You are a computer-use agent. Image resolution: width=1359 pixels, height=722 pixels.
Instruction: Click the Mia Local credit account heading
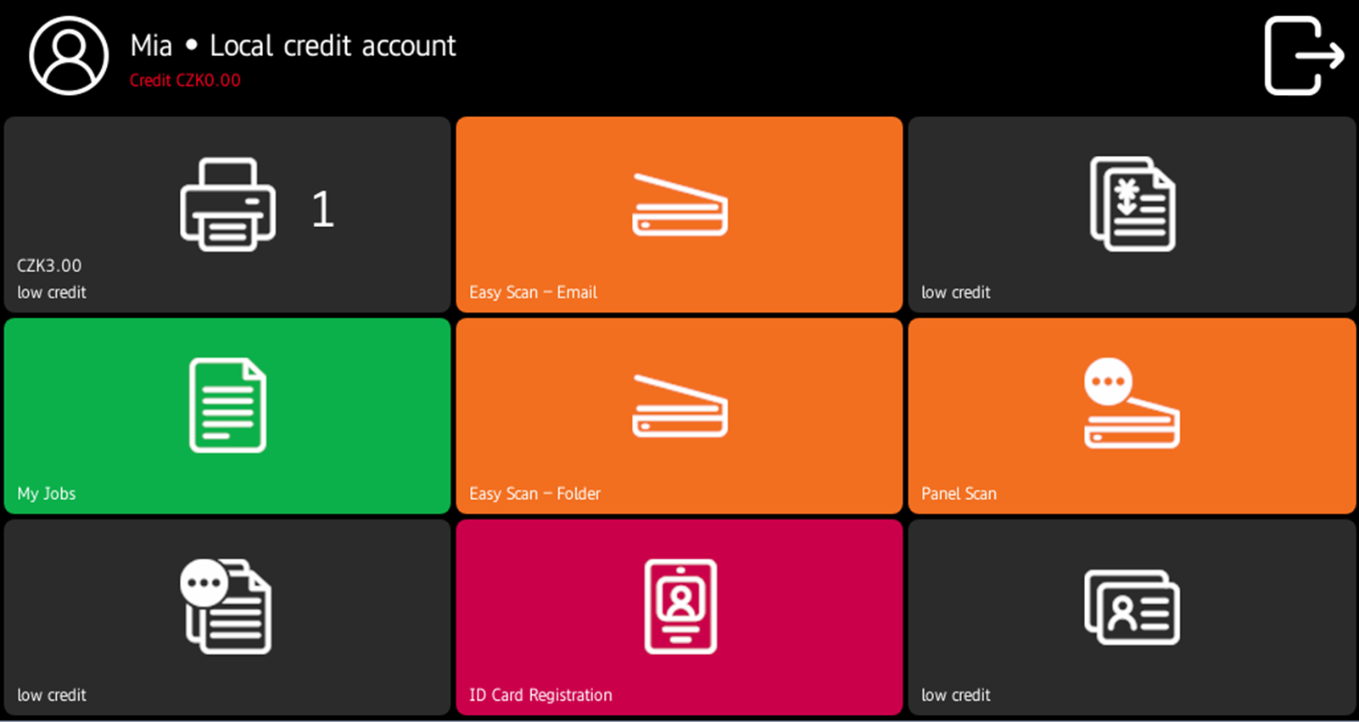click(293, 46)
